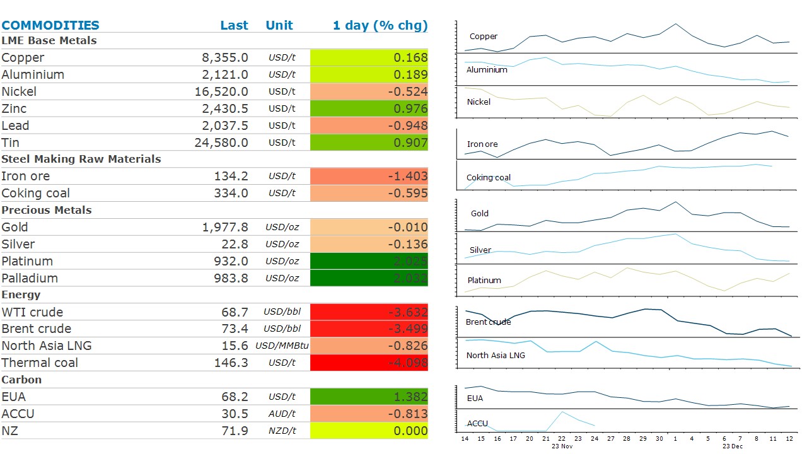This screenshot has height=454, width=807.
Task: Select the Iron ore sparkline chart
Action: coord(627,144)
